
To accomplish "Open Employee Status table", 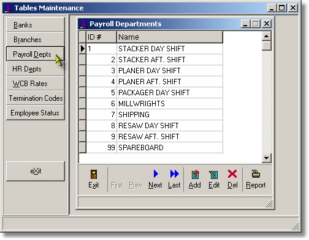I will [x=36, y=113].
